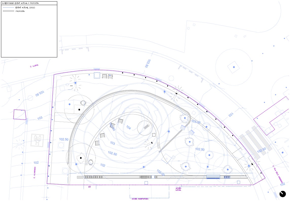Click the blue striped bench on bottom path

click(213, 177)
